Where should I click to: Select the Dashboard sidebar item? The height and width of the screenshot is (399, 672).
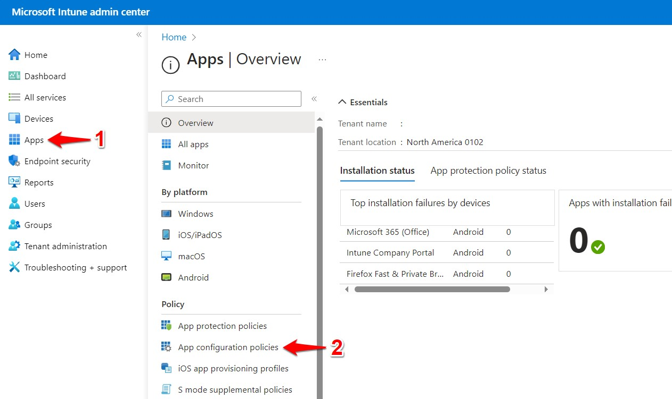pyautogui.click(x=45, y=75)
